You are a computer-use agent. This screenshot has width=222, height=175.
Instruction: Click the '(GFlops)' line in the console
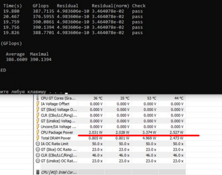pos(11,43)
